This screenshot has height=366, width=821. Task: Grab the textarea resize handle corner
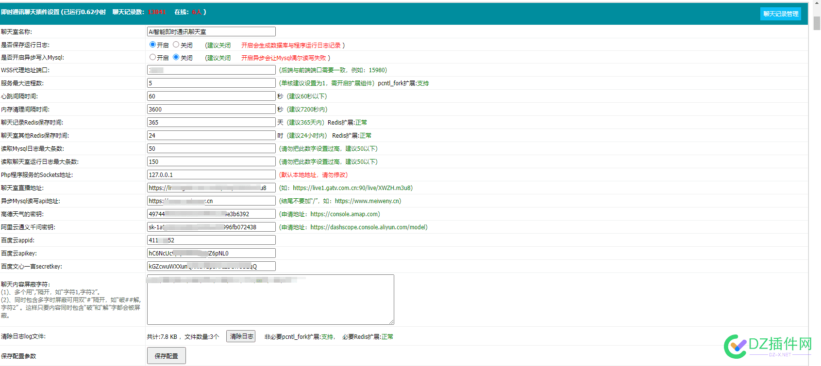tap(391, 322)
